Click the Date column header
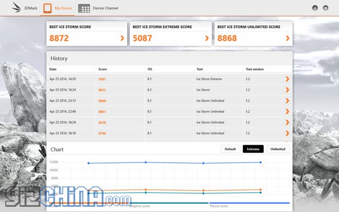The height and width of the screenshot is (212, 339). tap(53, 69)
